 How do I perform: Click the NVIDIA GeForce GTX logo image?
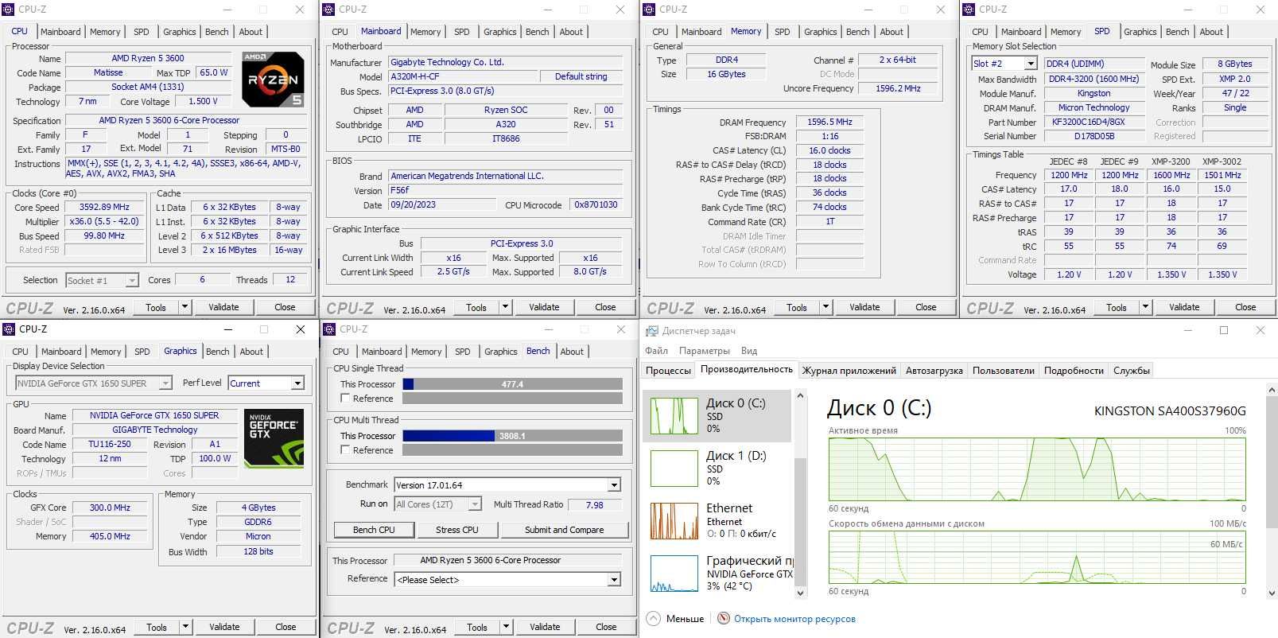[x=274, y=438]
